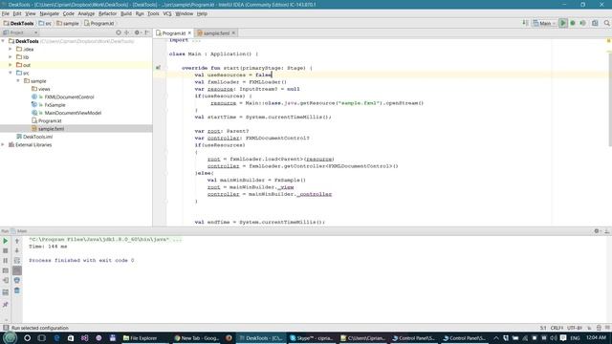Toggle soft-wrap in the Run console
Screen dimensions: 612x344
pyautogui.click(x=17, y=261)
